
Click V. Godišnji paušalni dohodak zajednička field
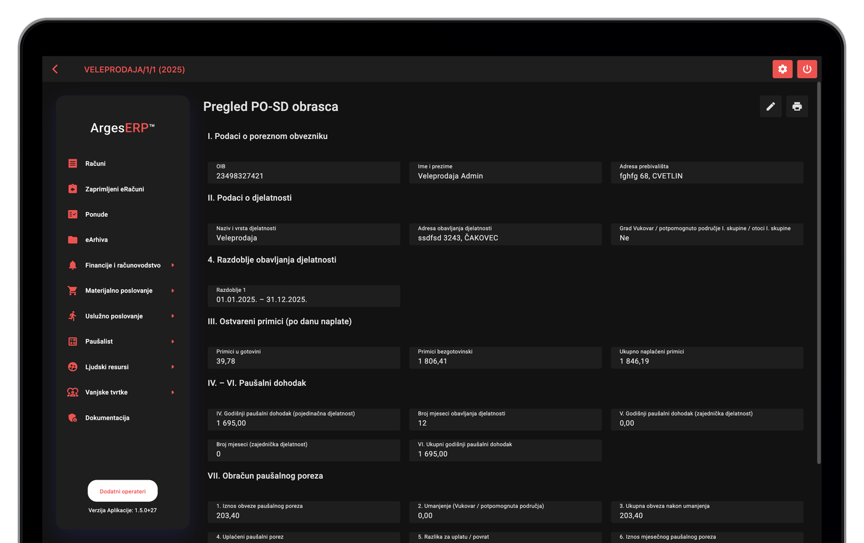coord(707,420)
